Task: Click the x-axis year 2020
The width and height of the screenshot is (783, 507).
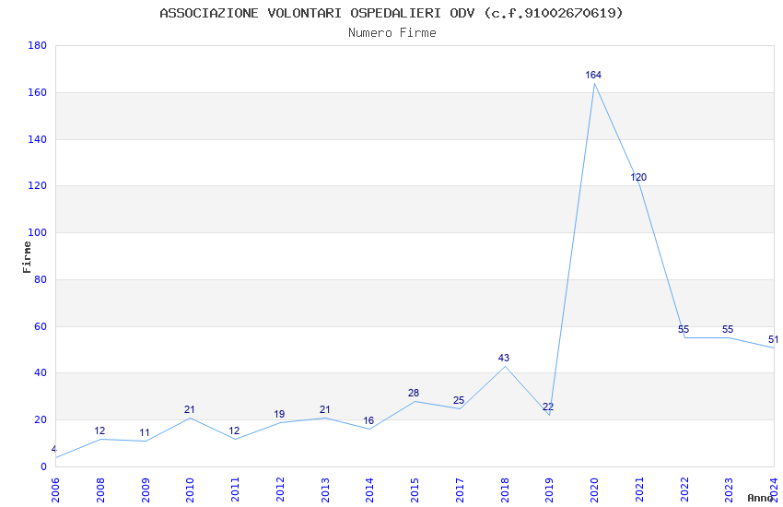Action: (x=594, y=489)
